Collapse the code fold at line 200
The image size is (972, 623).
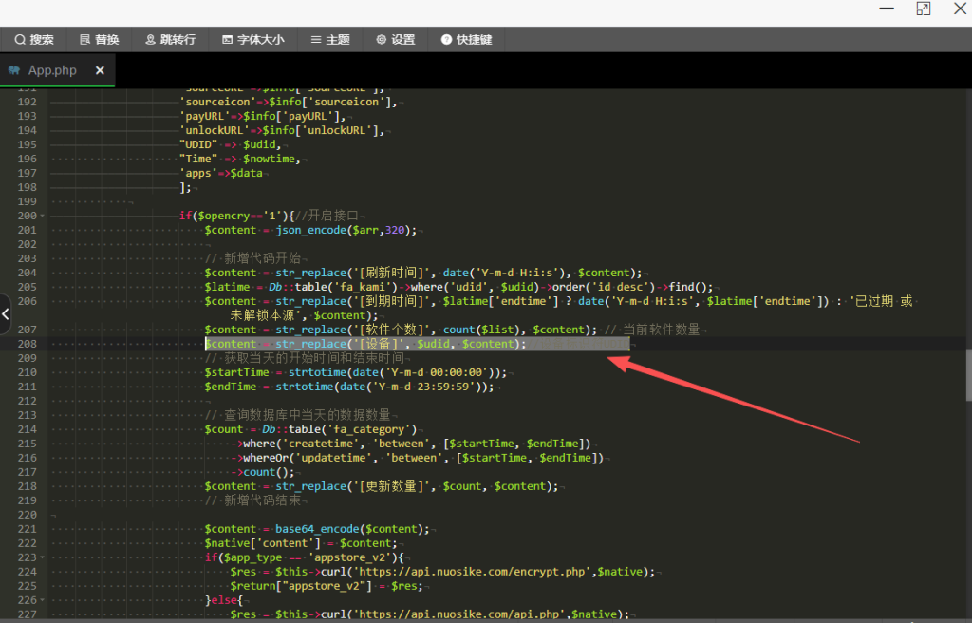(42, 216)
